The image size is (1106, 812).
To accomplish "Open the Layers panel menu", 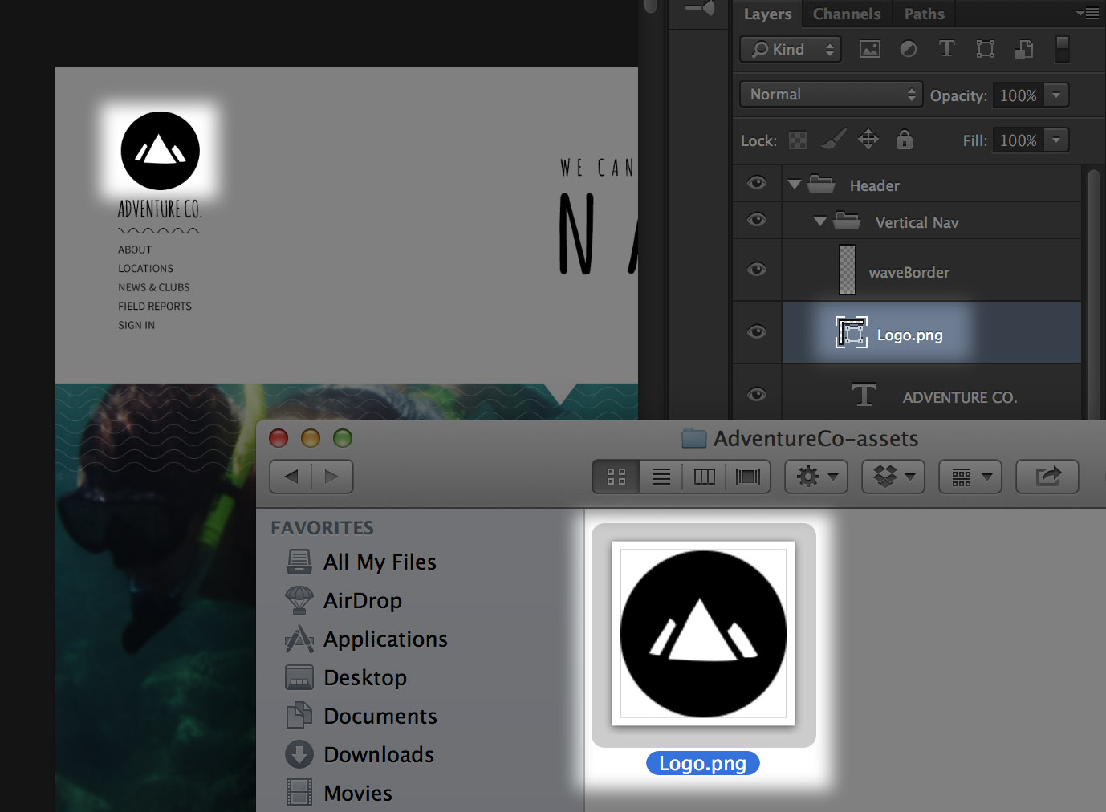I will click(1088, 14).
